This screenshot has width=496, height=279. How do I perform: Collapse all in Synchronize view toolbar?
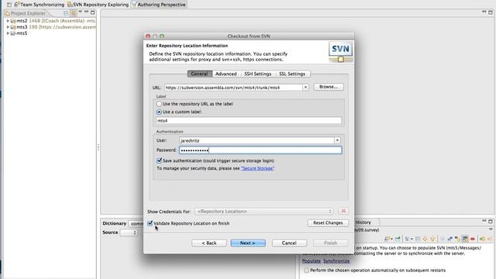point(418,239)
